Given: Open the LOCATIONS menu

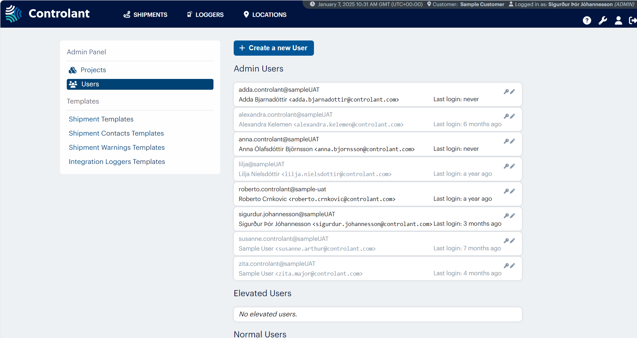Looking at the screenshot, I should [265, 15].
